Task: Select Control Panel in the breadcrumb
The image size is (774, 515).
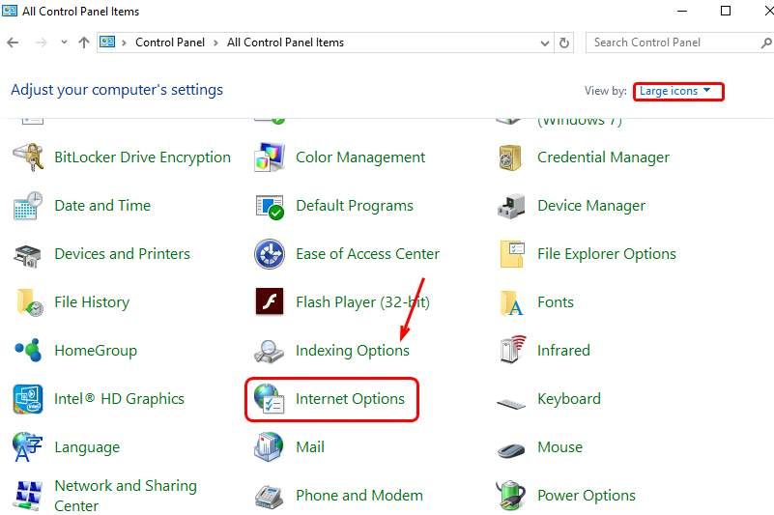Action: [x=170, y=43]
